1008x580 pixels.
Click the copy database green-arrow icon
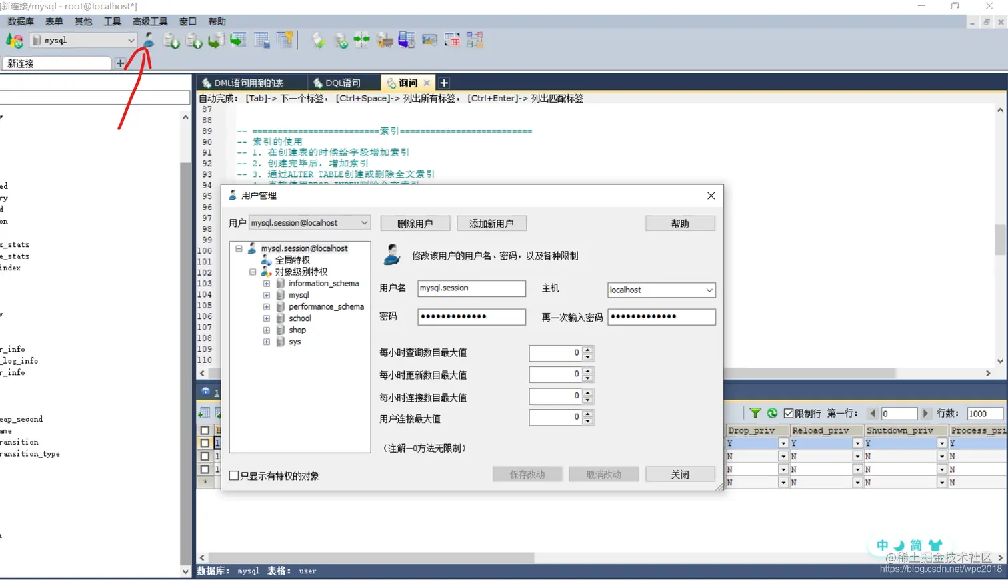216,41
